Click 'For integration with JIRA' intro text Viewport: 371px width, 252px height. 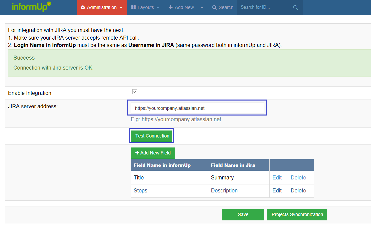click(66, 30)
